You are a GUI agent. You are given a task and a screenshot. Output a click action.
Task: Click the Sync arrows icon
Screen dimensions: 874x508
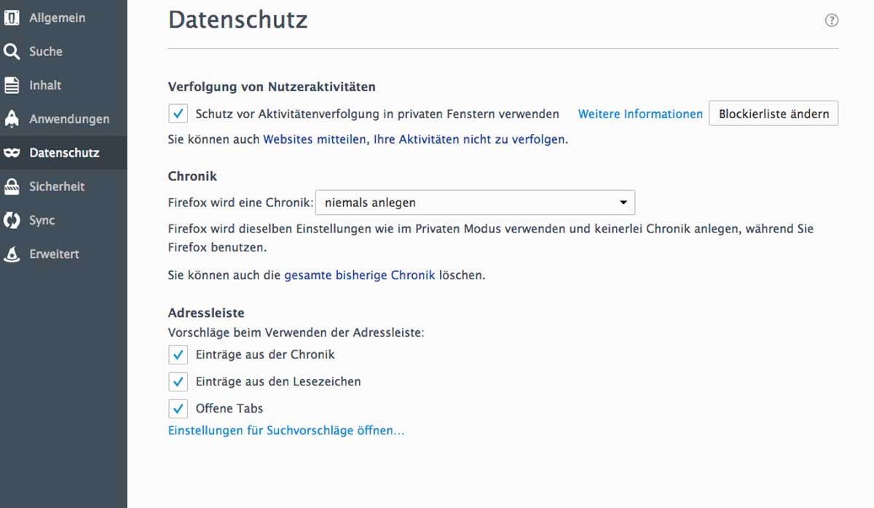12,220
